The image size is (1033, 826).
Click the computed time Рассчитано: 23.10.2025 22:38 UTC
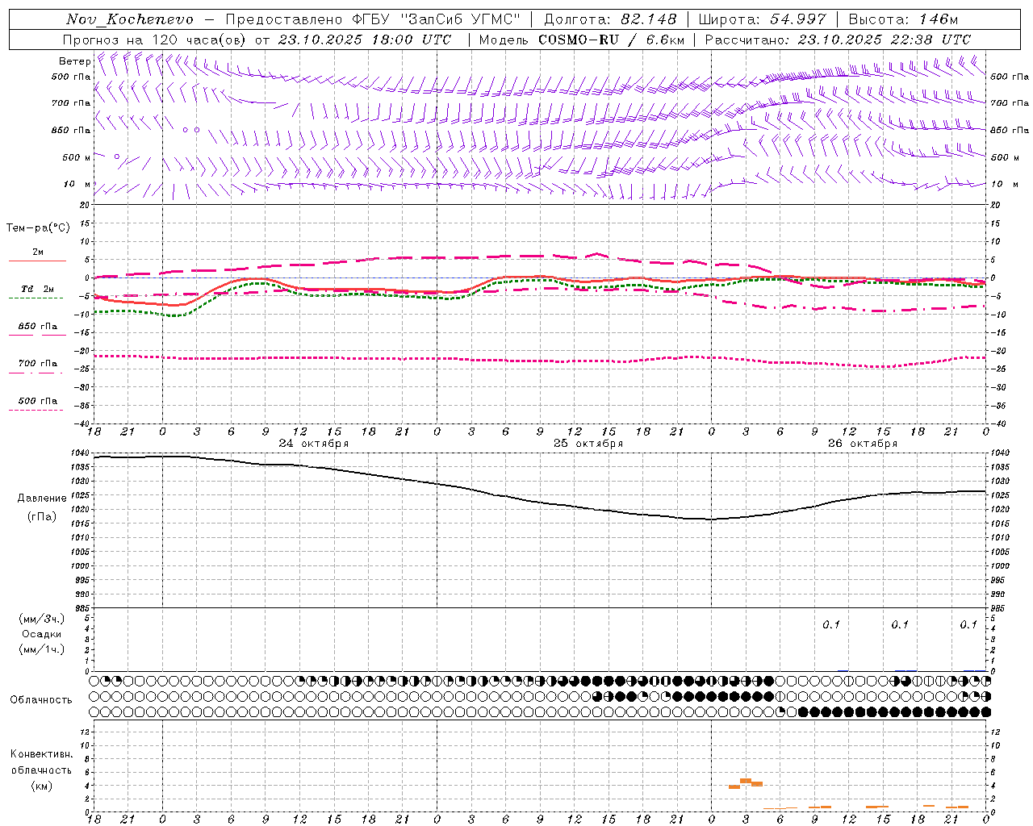click(x=838, y=40)
